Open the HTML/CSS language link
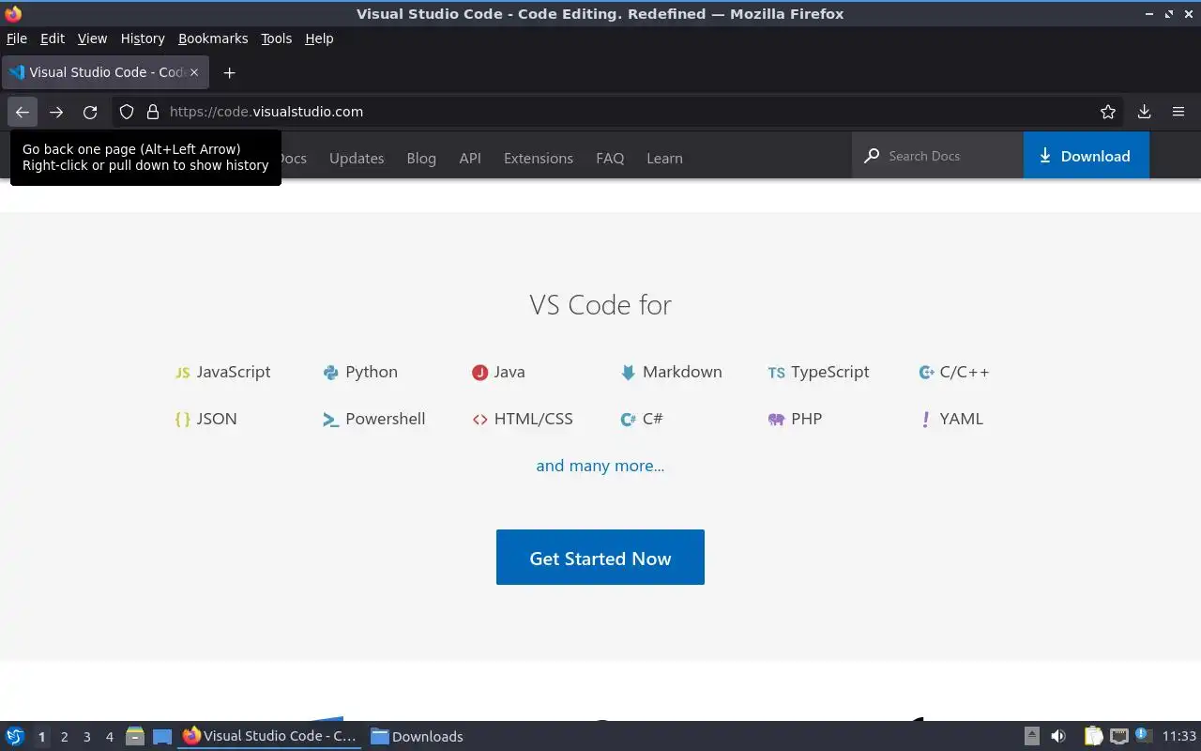Screen dimensions: 1201x751 point(534,419)
